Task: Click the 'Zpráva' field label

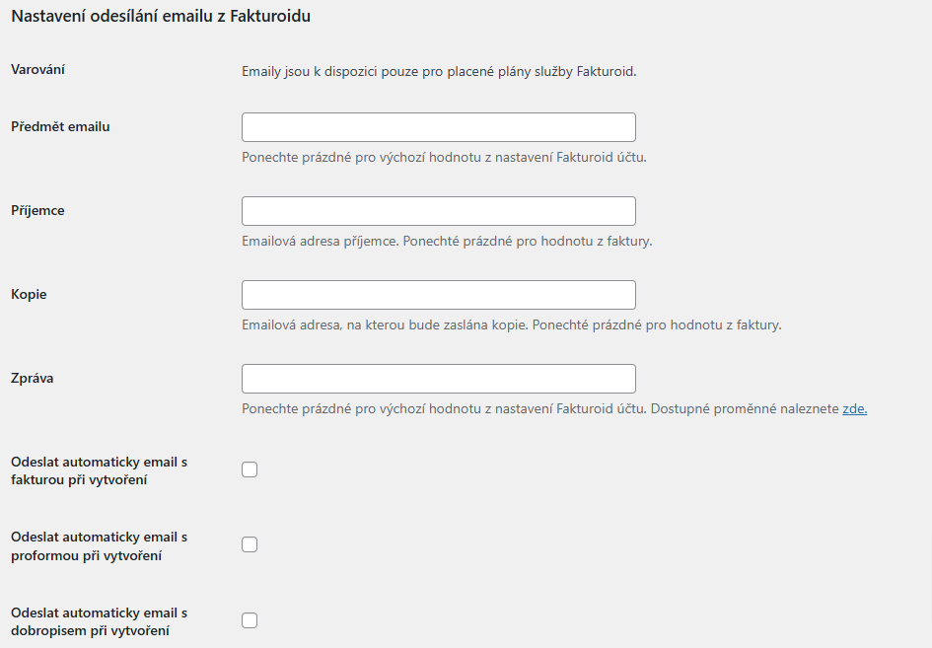Action: [x=33, y=378]
